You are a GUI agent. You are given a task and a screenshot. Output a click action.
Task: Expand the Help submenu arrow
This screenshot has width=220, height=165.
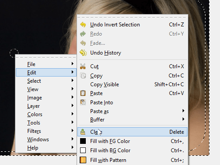pyautogui.click(x=73, y=147)
